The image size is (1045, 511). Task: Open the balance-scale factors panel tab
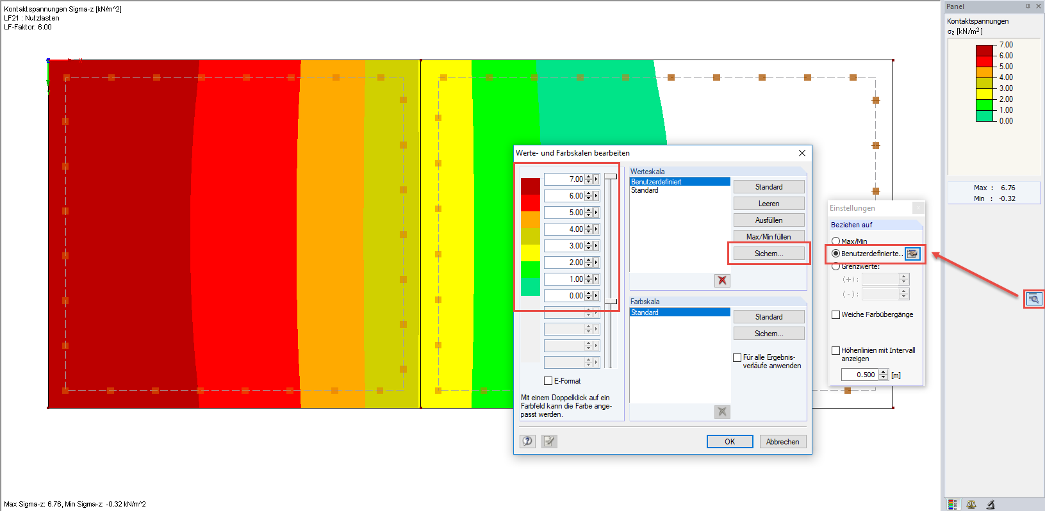coord(971,505)
